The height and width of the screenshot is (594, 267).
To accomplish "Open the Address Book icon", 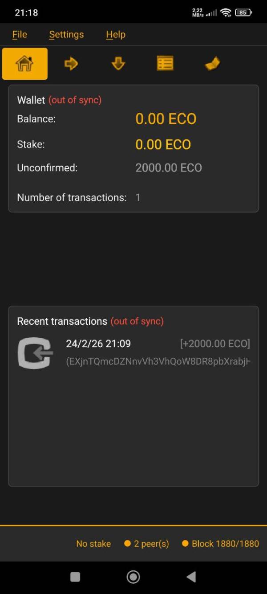I will tap(212, 64).
